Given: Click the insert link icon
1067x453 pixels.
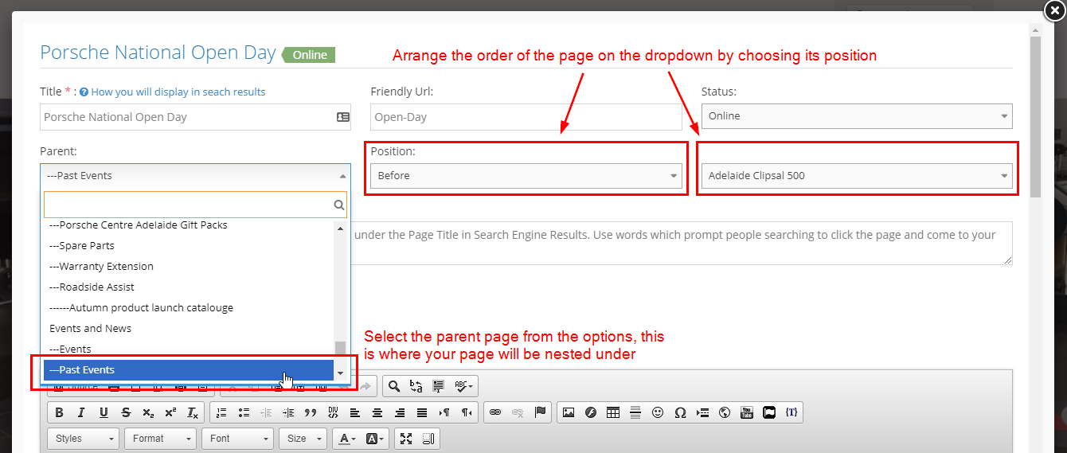Looking at the screenshot, I should point(494,412).
